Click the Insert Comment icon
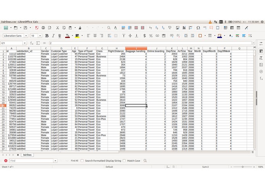265x188 pixels. click(x=211, y=28)
